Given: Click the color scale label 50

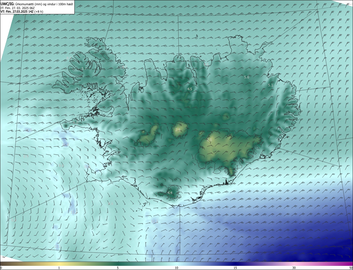Looking at the screenshot, I should (351, 268).
